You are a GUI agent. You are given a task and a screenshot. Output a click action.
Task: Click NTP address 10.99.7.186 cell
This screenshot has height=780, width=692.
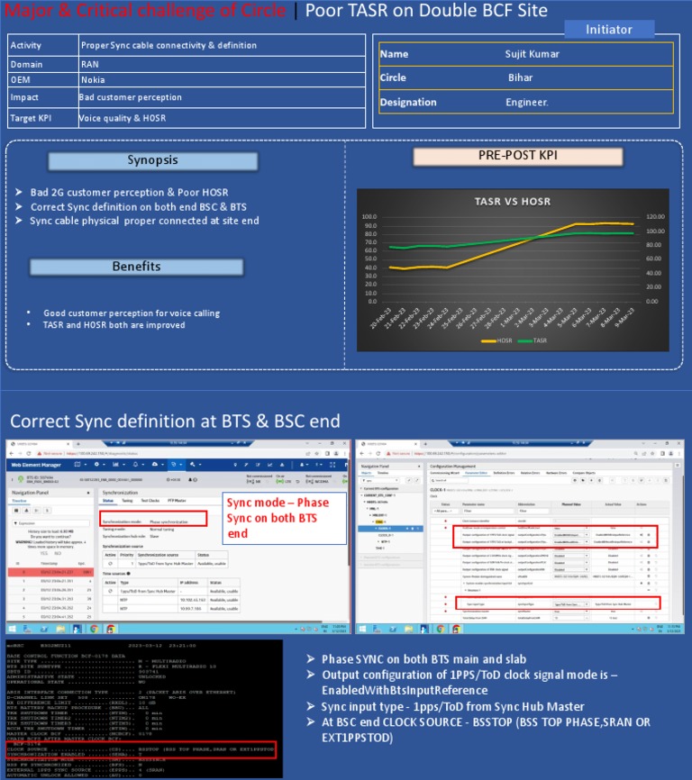pos(193,609)
